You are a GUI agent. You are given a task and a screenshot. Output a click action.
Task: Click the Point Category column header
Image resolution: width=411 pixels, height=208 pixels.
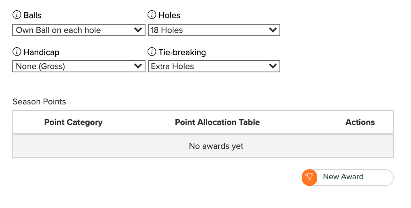click(74, 122)
